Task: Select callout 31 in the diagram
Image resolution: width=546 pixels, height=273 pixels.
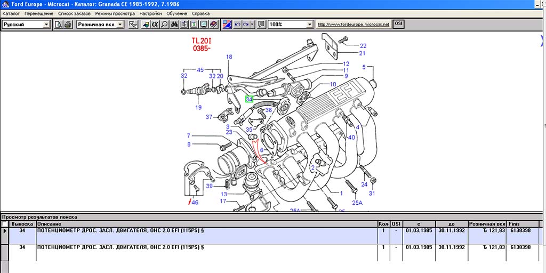Action: tap(372, 193)
